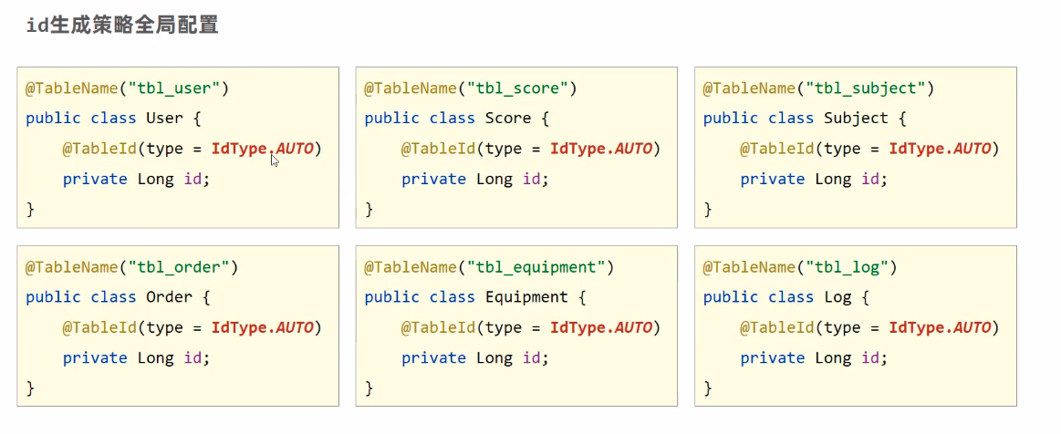Click the @TableName("tbl_score") annotation
Screen dimensions: 1061x434
[470, 88]
